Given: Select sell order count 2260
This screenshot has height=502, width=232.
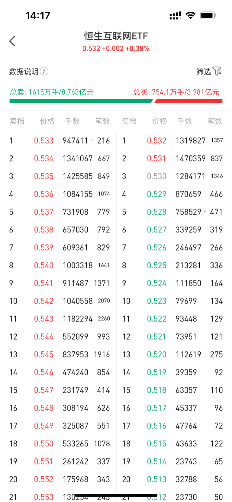Looking at the screenshot, I should coord(104,318).
